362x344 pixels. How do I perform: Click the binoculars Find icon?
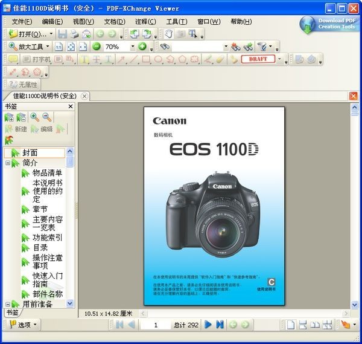165,47
